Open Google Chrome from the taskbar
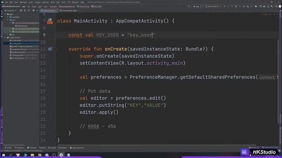 click(40, 155)
